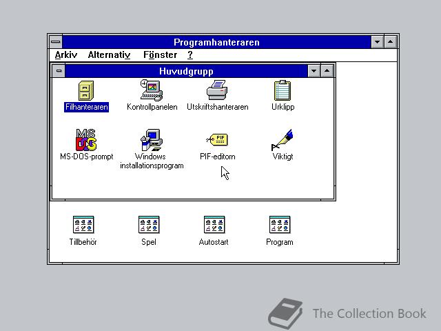Click the Autostart label text

[214, 242]
